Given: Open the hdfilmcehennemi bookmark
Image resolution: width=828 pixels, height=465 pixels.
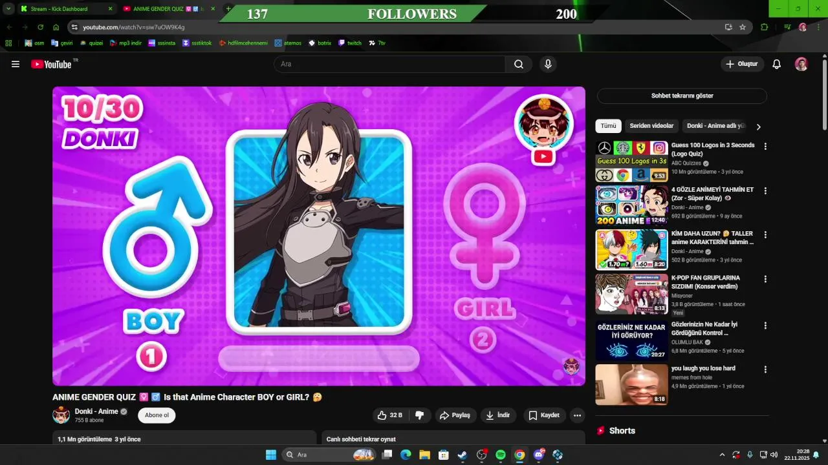Looking at the screenshot, I should coord(243,43).
